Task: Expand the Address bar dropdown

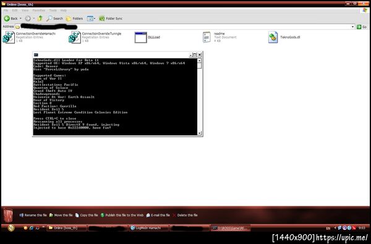Action: [x=352, y=27]
